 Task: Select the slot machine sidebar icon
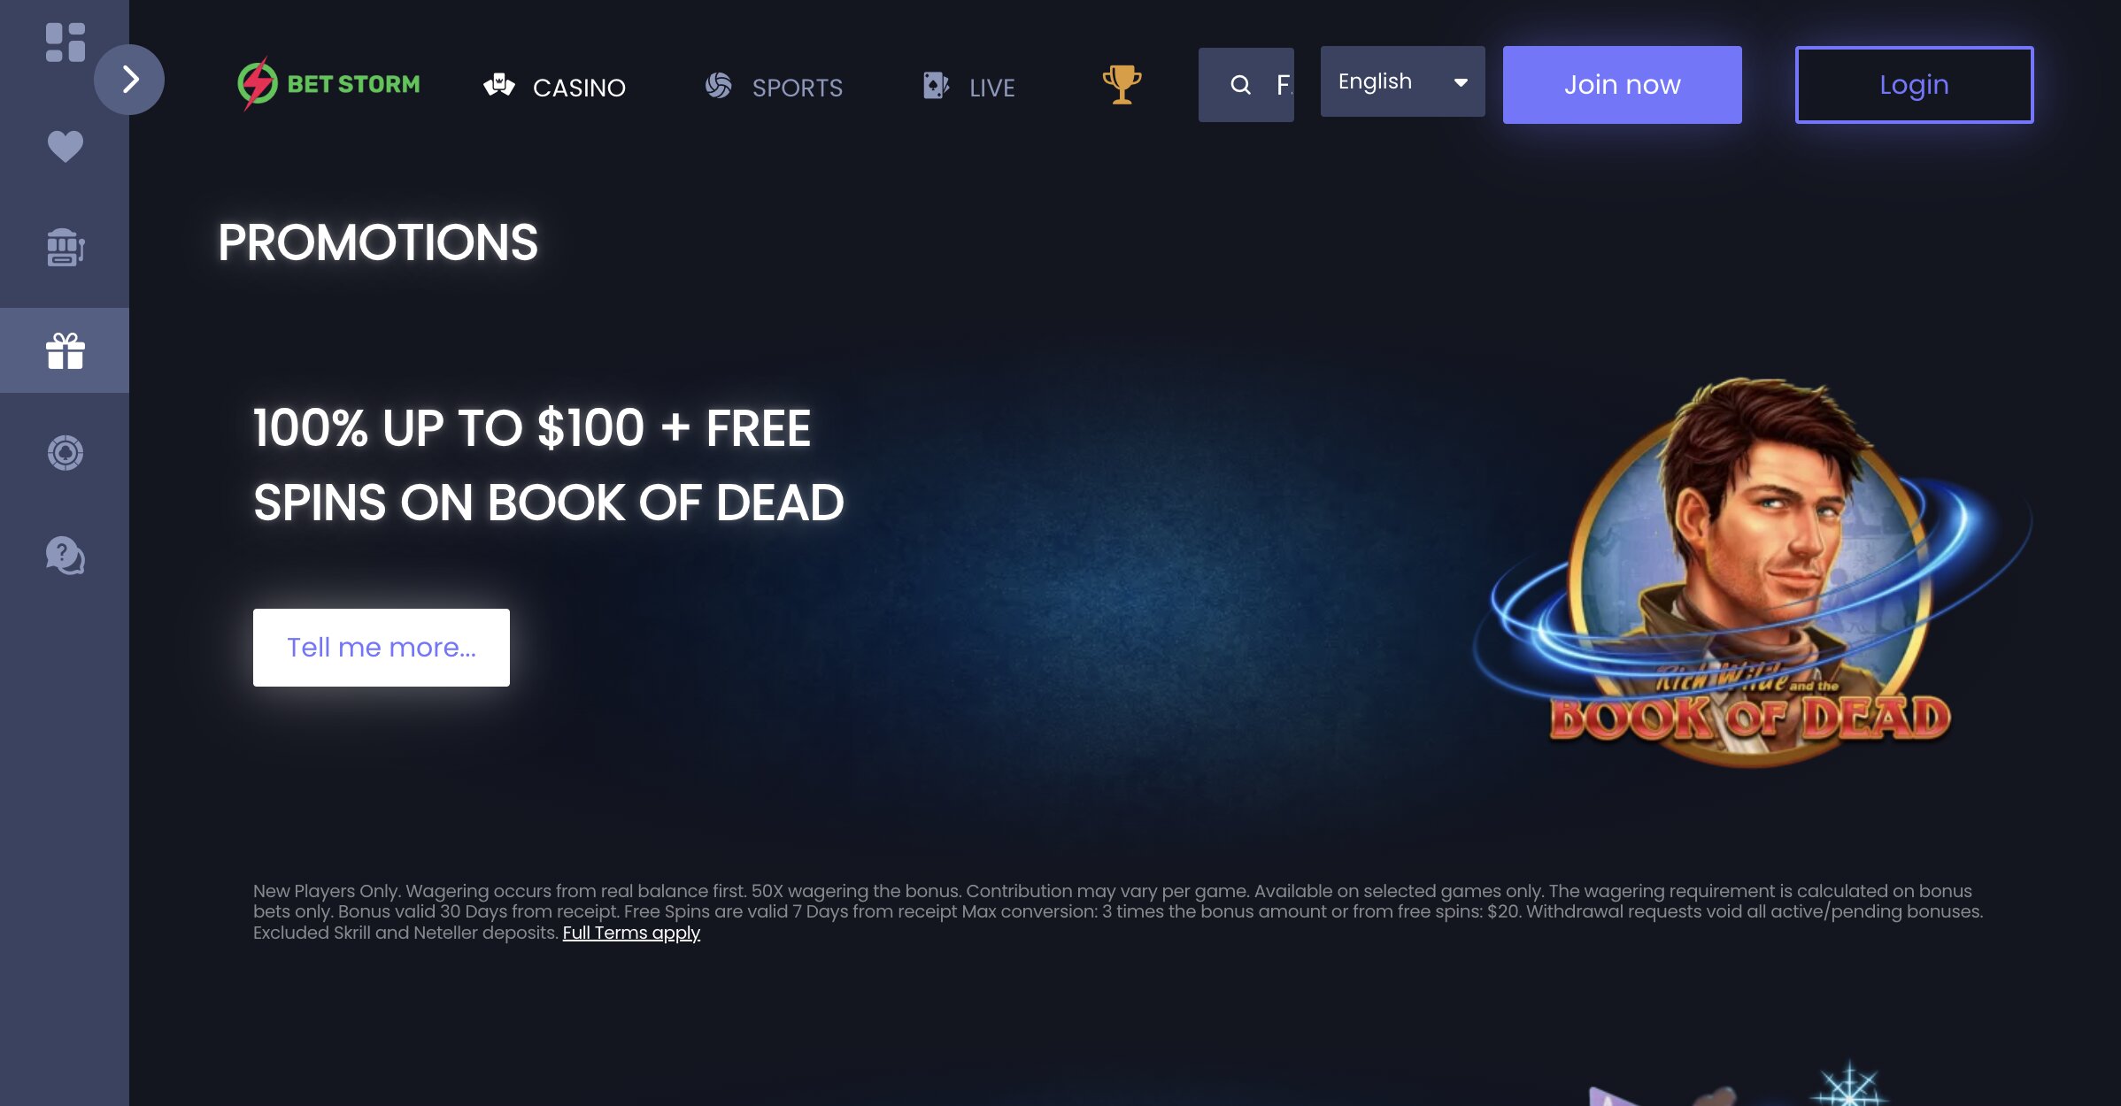point(65,248)
